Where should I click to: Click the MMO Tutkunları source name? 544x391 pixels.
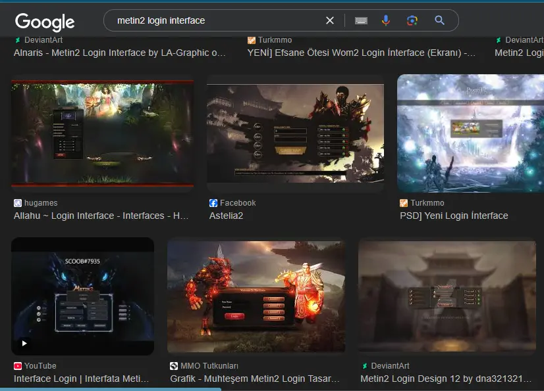209,366
